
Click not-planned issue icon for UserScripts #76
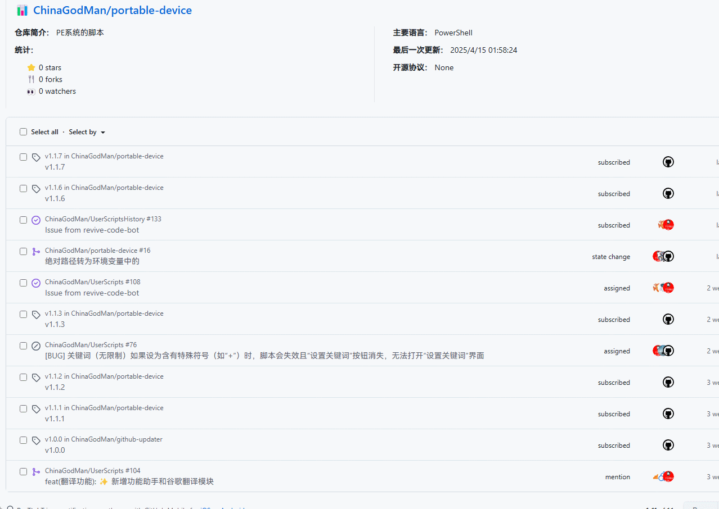(36, 346)
